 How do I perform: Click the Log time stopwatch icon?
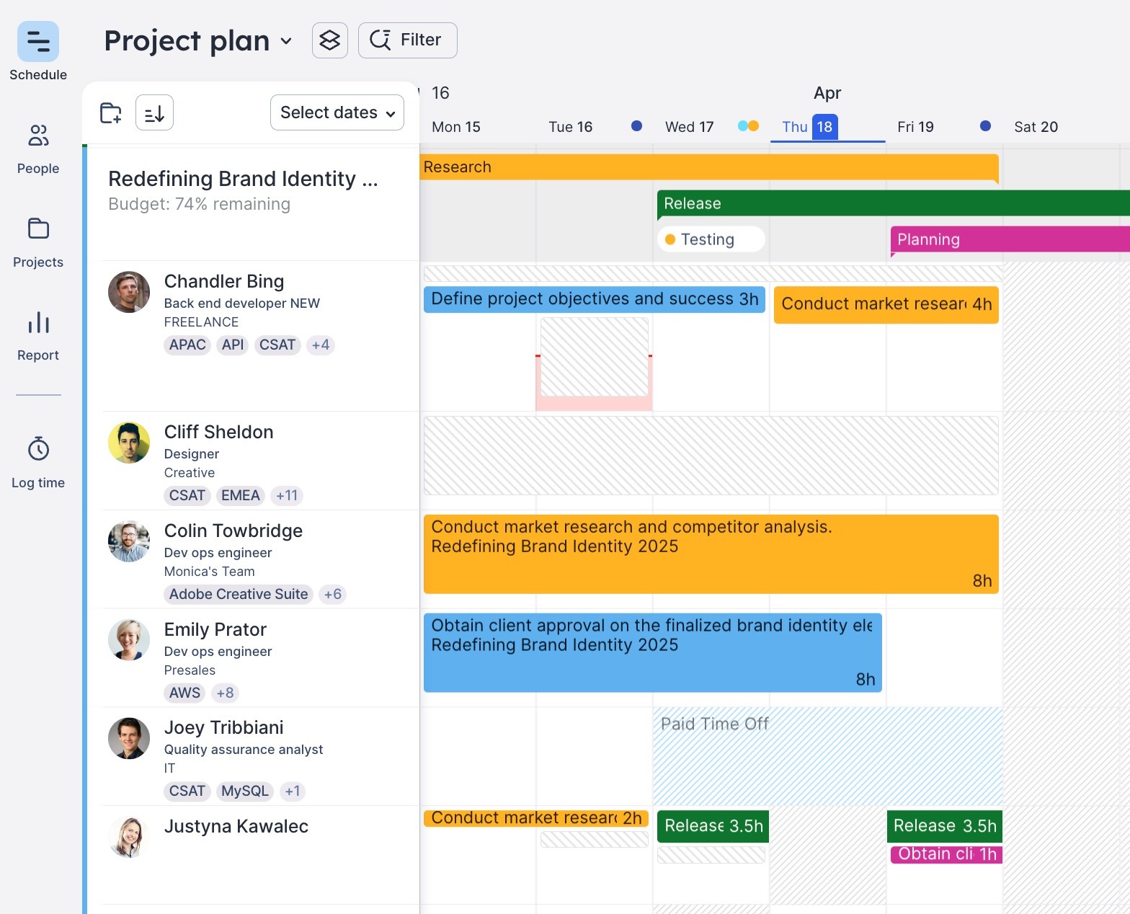(x=38, y=449)
